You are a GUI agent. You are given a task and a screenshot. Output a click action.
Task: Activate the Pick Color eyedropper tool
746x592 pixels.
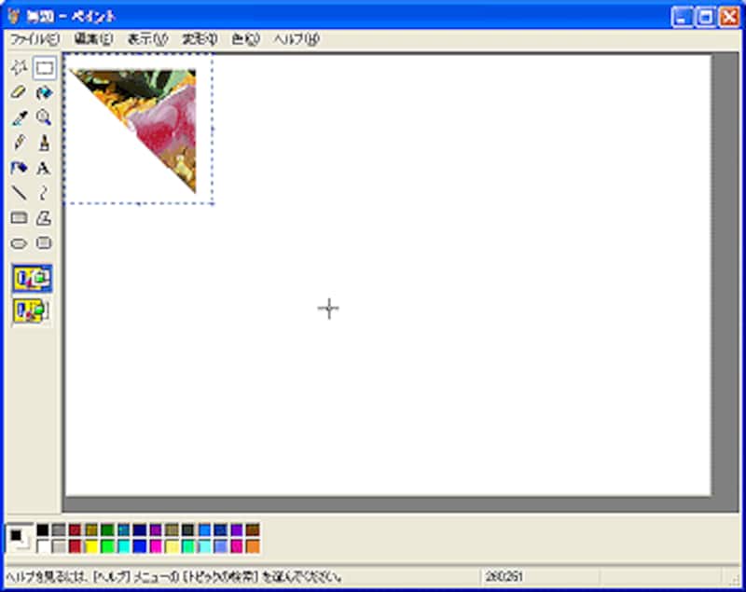[19, 117]
